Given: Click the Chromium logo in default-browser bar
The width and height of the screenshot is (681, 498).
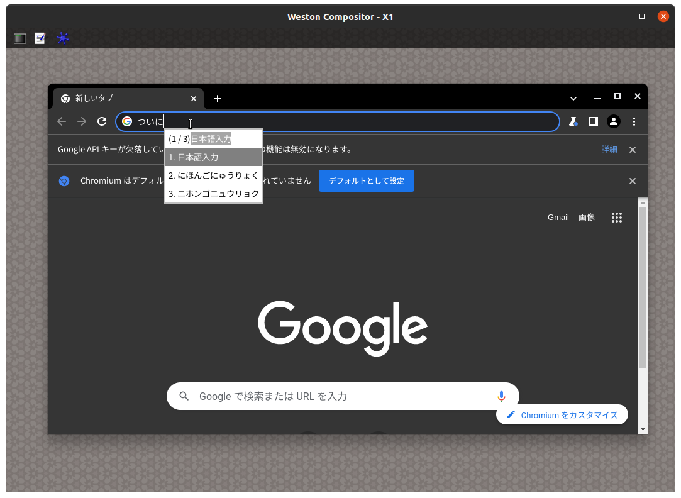Looking at the screenshot, I should point(64,181).
